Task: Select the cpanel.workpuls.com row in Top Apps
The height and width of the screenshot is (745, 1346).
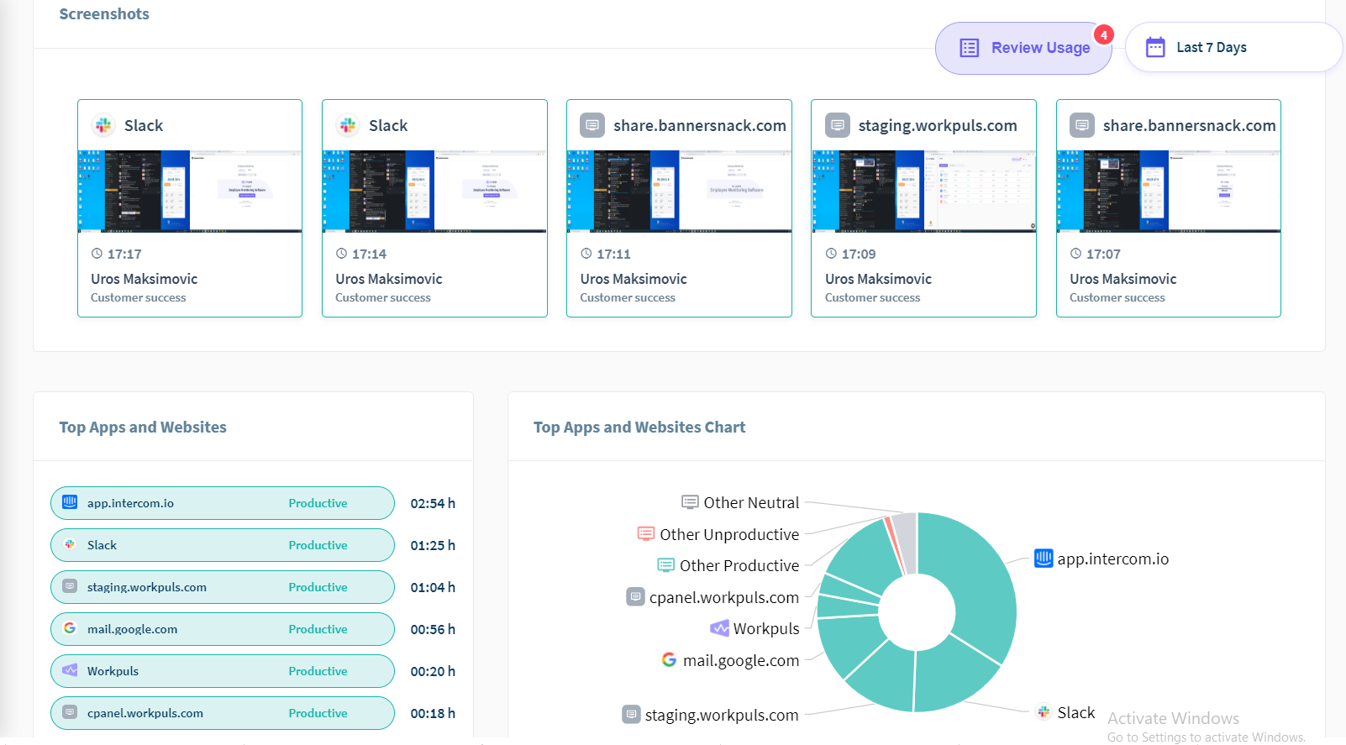Action: tap(222, 713)
